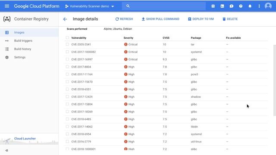Viewport: 276px width, 155px height.
Task: Check the box for CVE-2017-15804
Action: [67, 104]
